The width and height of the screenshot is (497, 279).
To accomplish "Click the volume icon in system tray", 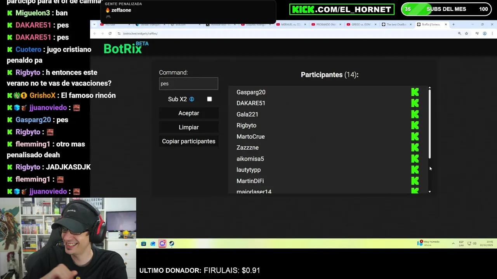I will pos(475,243).
